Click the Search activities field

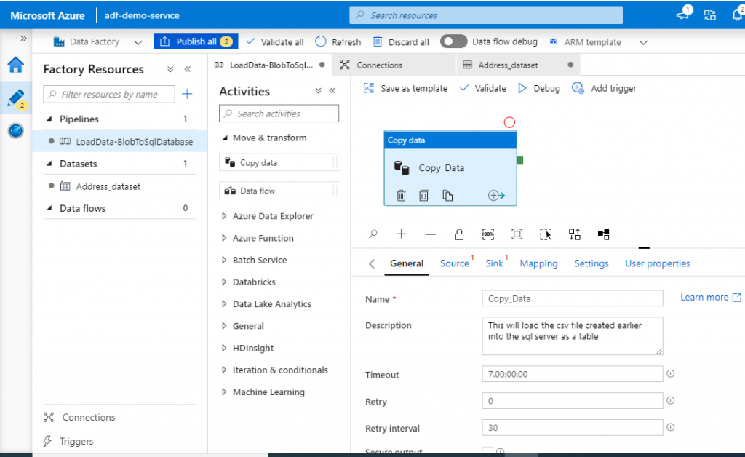279,114
